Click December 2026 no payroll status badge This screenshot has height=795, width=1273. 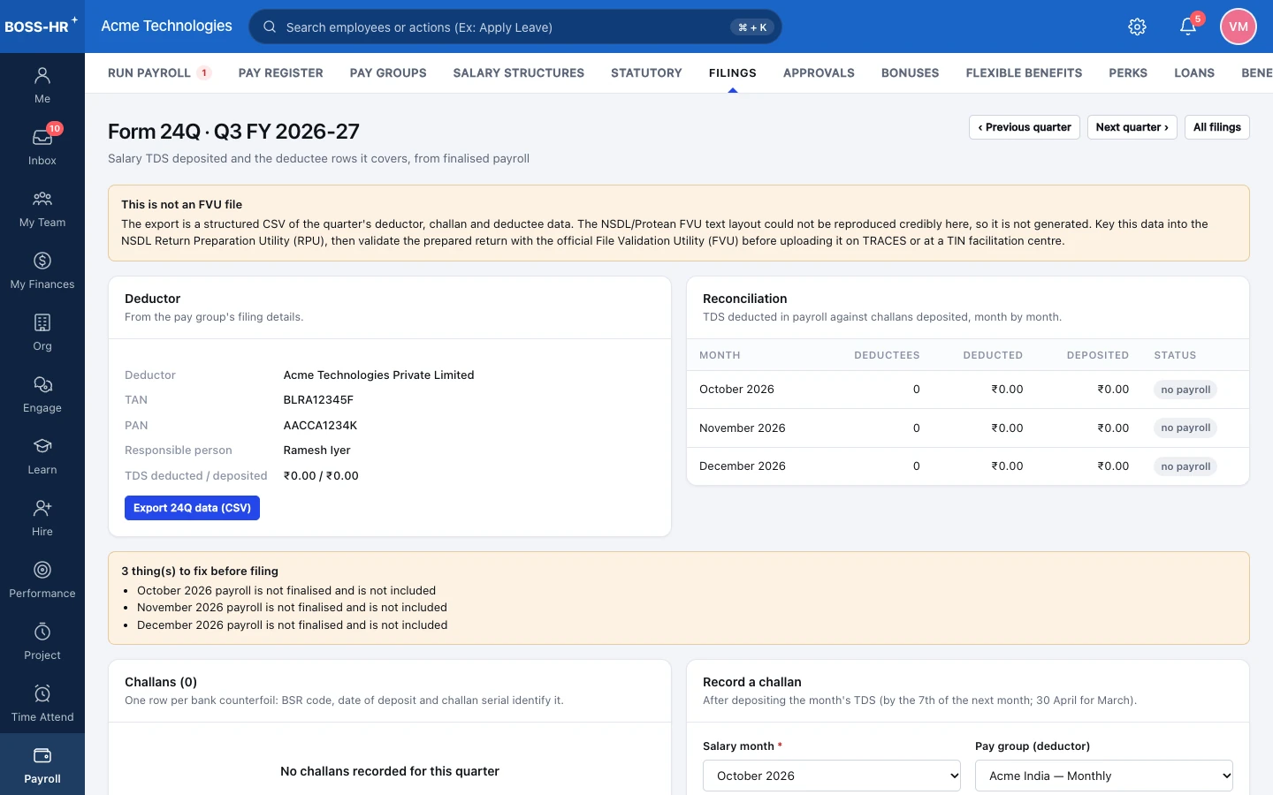pos(1185,466)
